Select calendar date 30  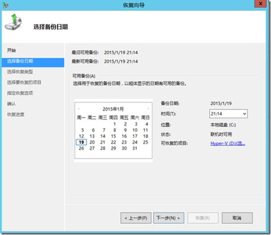point(124,148)
